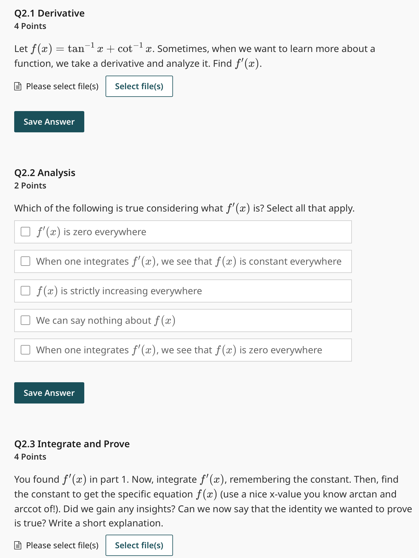Image resolution: width=419 pixels, height=558 pixels.
Task: Check "f(x) is strictly increasing everywhere"
Action: [x=26, y=291]
